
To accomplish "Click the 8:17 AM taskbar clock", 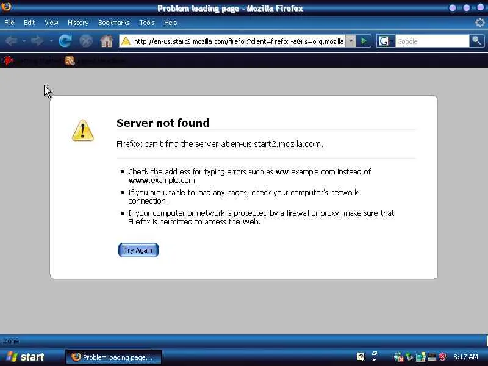I will [465, 357].
